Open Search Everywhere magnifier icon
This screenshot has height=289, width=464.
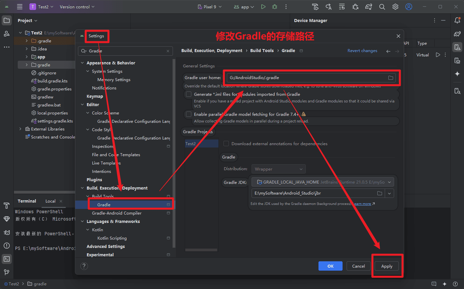[382, 7]
